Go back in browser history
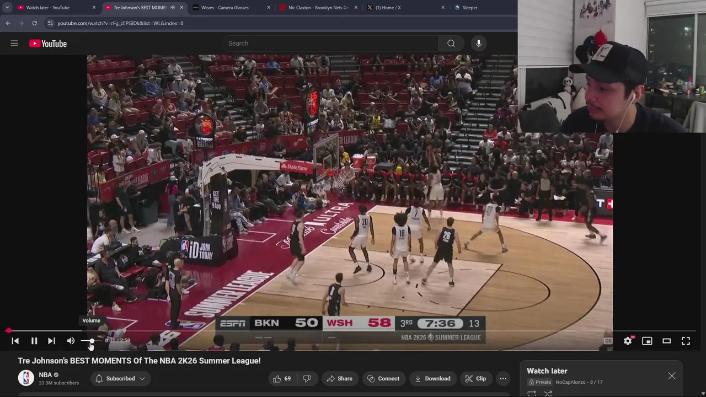706x397 pixels. point(8,23)
